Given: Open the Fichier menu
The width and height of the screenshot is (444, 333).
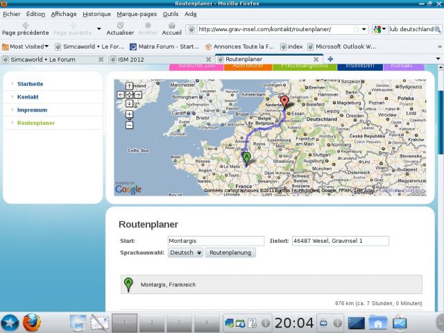Looking at the screenshot, I should 12,14.
